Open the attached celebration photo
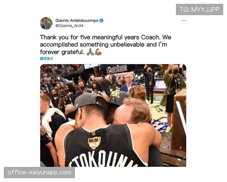227x182 pixels. (x=113, y=115)
